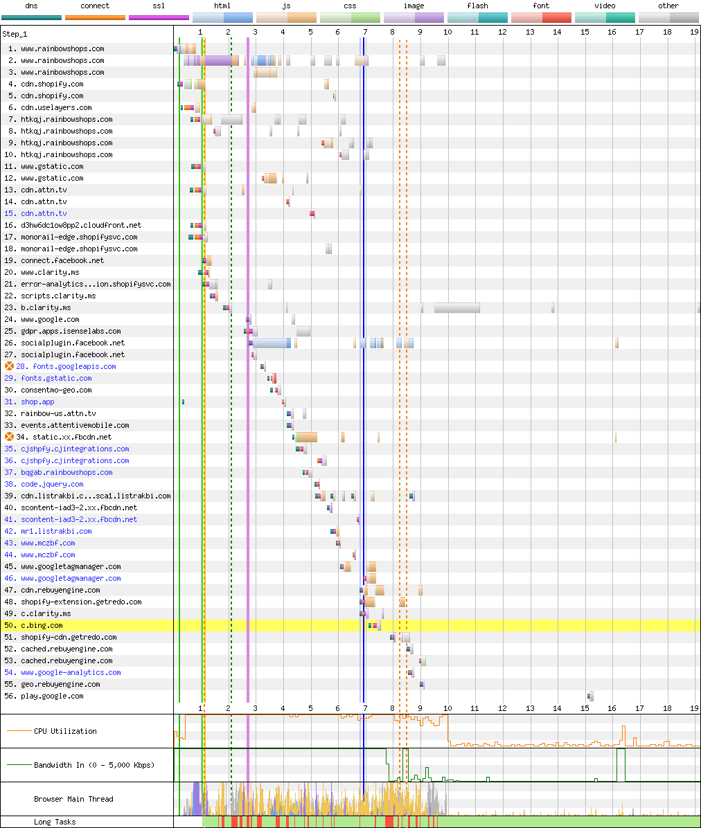This screenshot has height=828, width=701.
Task: Click request 38 code.jquery.com
Action: click(x=52, y=484)
